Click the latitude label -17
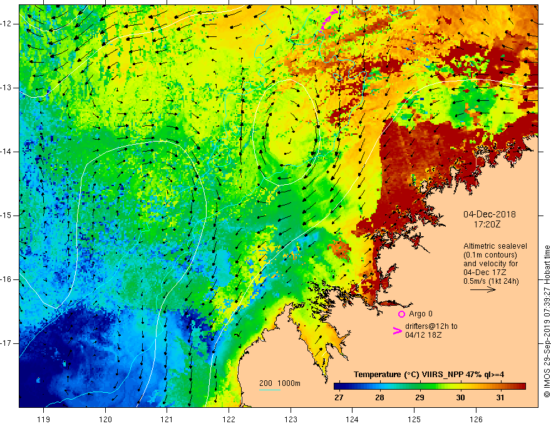The height and width of the screenshot is (426, 551). [x=6, y=343]
